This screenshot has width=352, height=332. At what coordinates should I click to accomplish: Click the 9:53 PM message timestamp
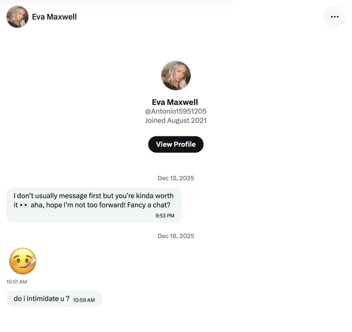click(x=165, y=216)
